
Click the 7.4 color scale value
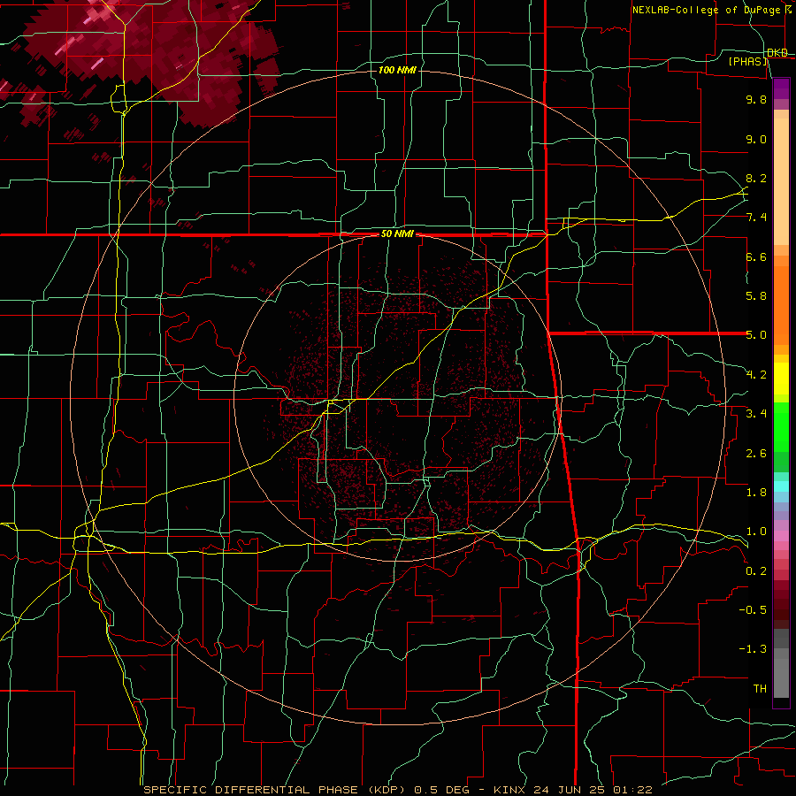(756, 218)
